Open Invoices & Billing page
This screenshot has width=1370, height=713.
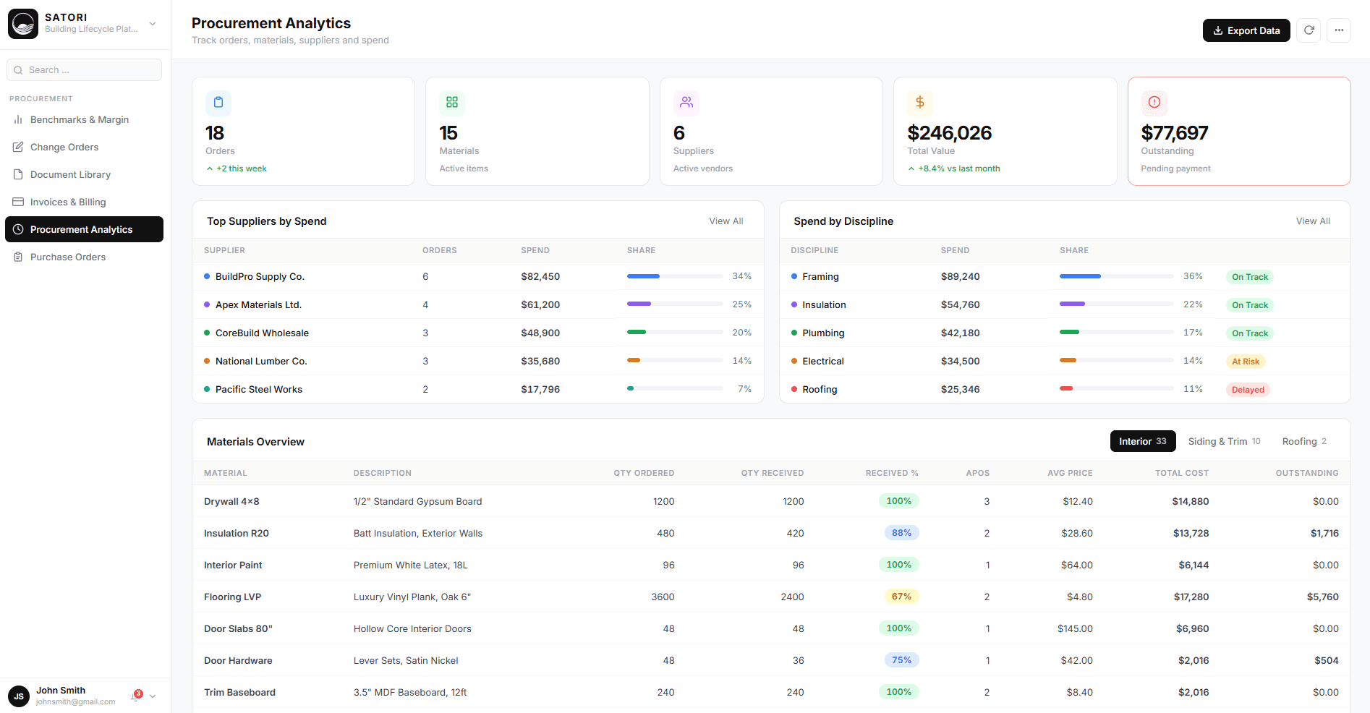[84, 202]
